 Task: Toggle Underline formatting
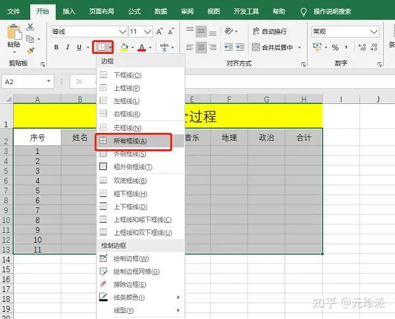[x=79, y=47]
